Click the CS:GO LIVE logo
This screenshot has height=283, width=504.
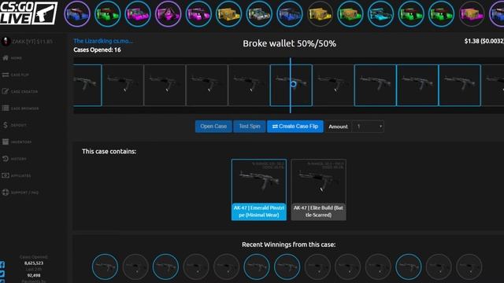28,13
